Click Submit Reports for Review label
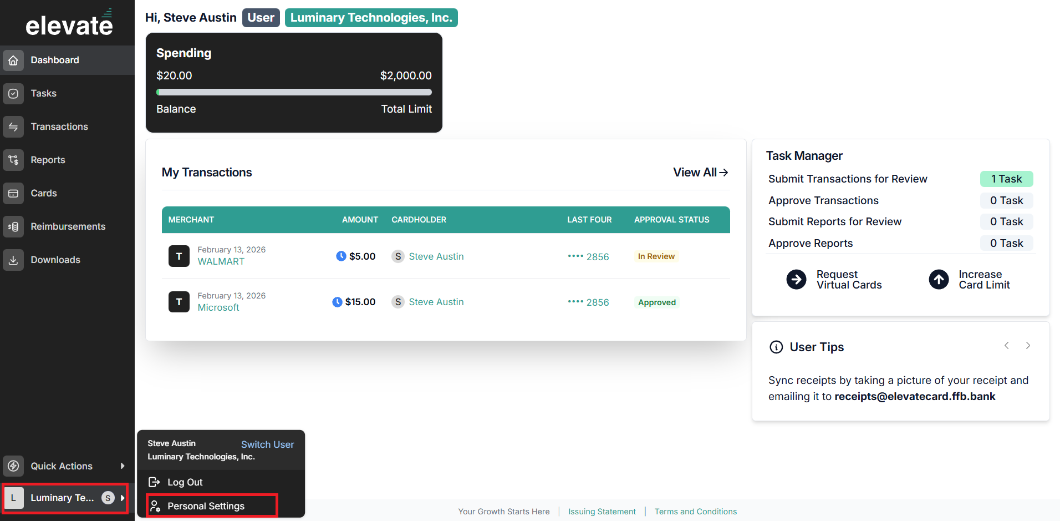1060x521 pixels. tap(835, 221)
